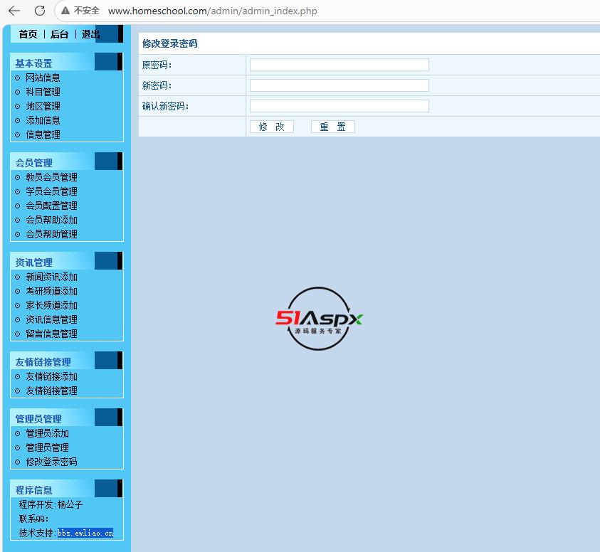Open 添加信息 in sidebar

click(x=43, y=120)
